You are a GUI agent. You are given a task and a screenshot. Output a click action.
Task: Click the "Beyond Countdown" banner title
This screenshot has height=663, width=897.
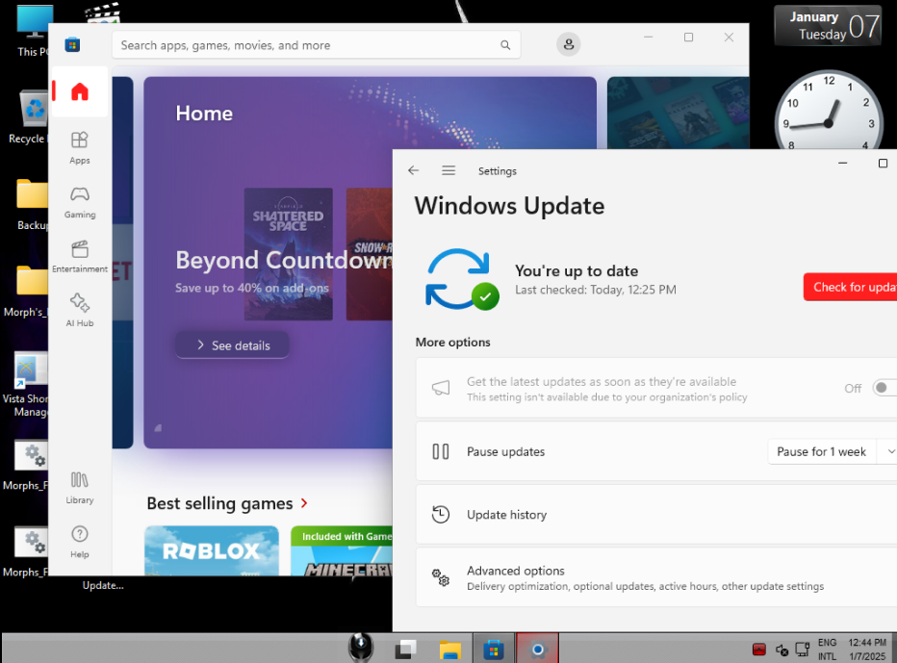[x=284, y=260]
